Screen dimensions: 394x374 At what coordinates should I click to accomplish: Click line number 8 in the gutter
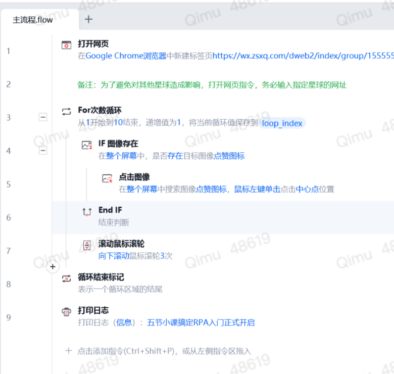click(x=9, y=284)
